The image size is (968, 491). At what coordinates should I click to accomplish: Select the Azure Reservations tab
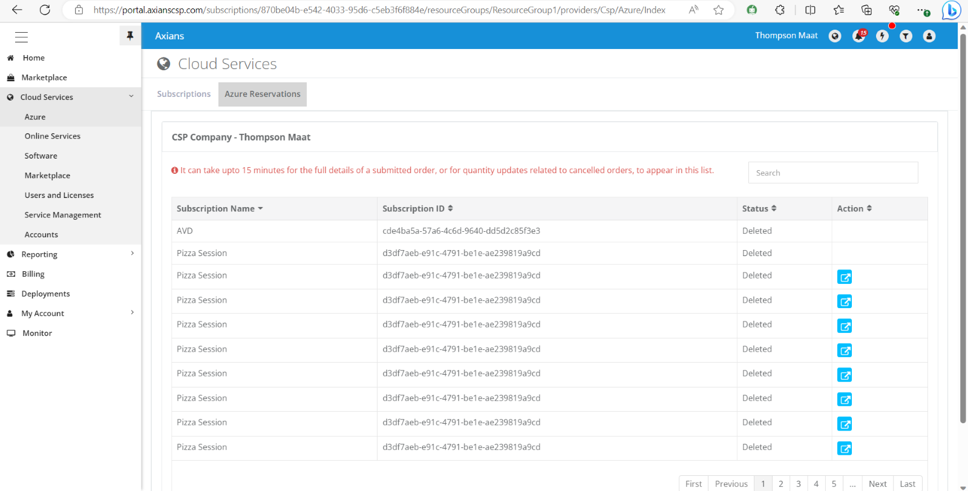pyautogui.click(x=263, y=94)
